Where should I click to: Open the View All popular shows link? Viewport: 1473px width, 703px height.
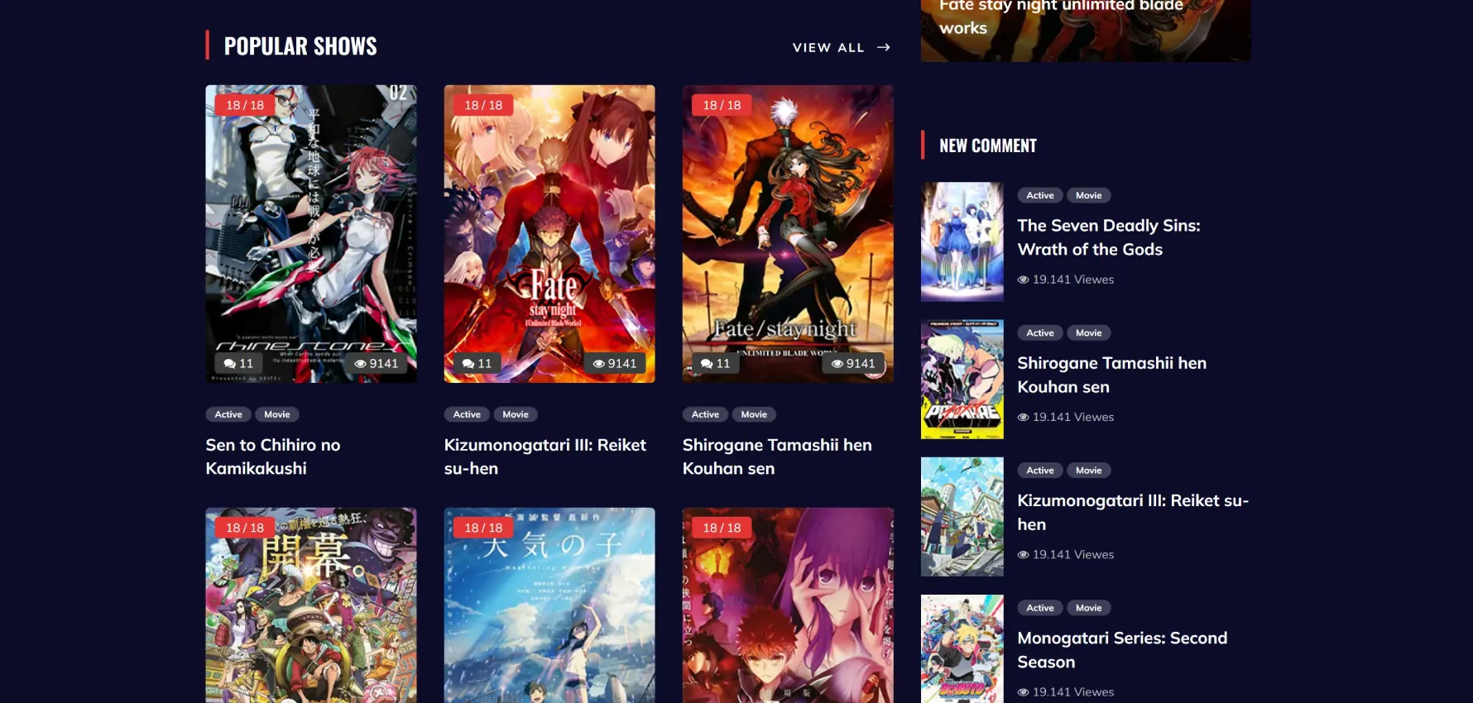841,47
